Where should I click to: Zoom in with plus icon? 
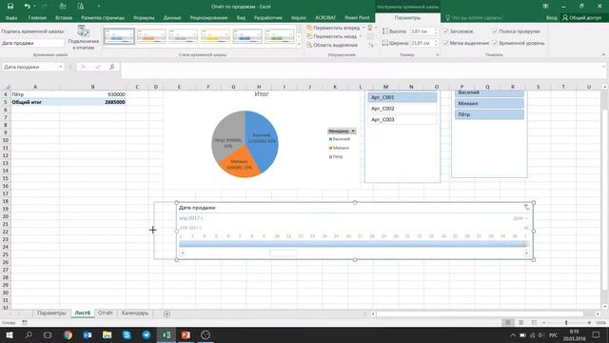coord(589,323)
